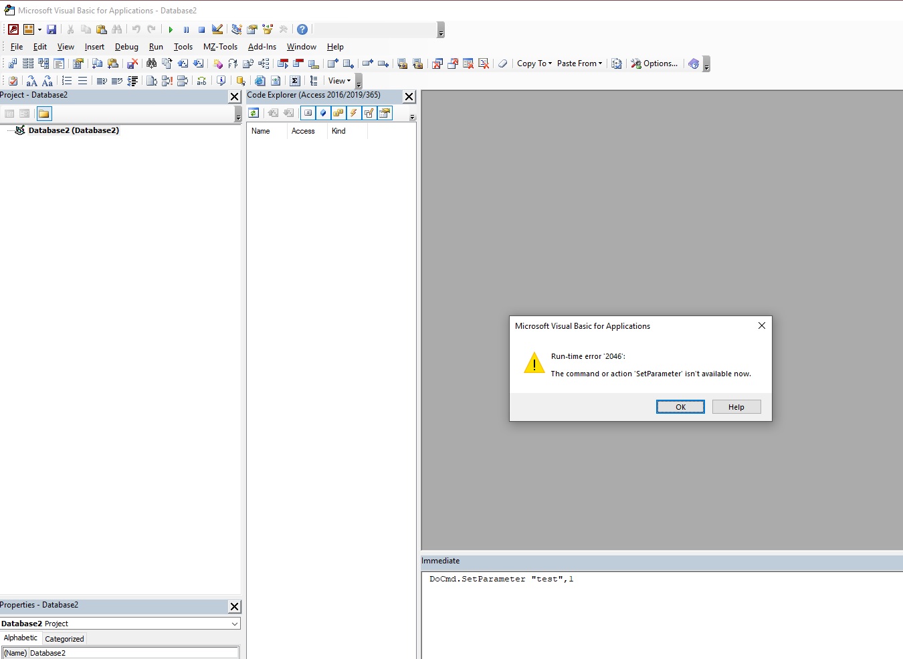Click the MZ-Tools eraser icon
Viewport: 903px width, 659px height.
[x=503, y=63]
